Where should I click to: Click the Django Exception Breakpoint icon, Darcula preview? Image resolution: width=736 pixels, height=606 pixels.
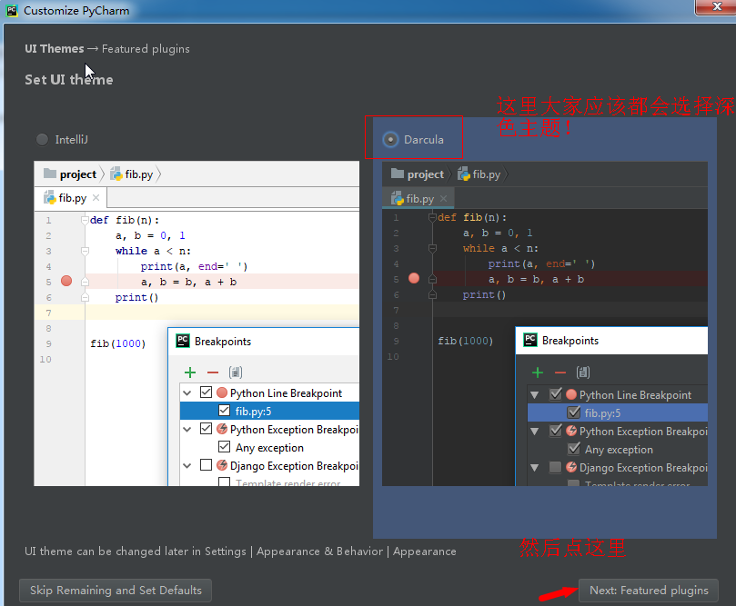(x=571, y=467)
